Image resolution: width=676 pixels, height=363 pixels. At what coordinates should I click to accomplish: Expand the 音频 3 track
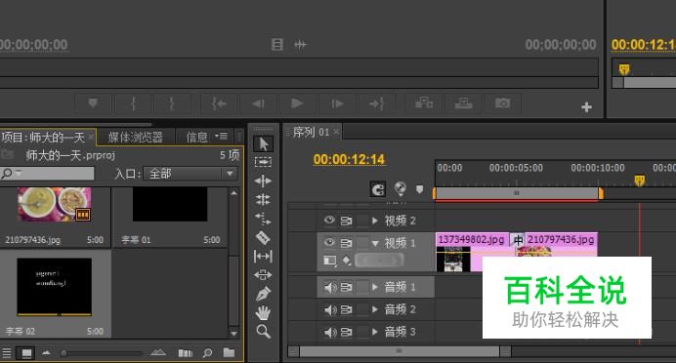(x=375, y=332)
